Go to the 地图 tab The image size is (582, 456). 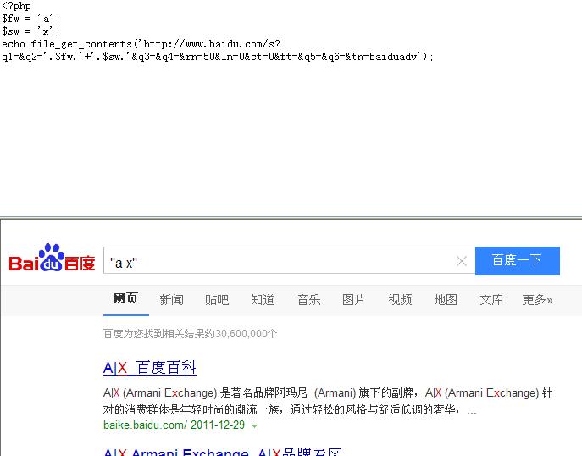[446, 299]
